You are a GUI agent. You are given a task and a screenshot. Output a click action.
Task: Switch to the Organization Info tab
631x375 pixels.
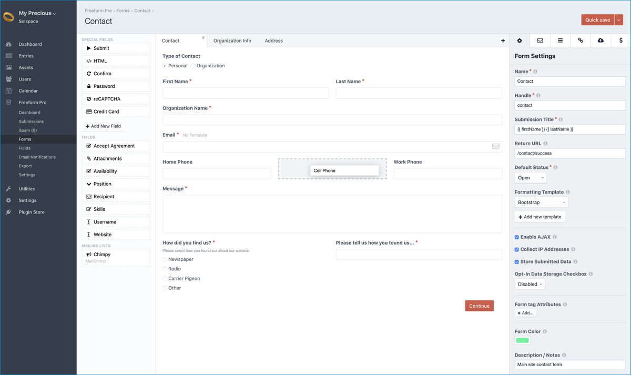point(232,40)
